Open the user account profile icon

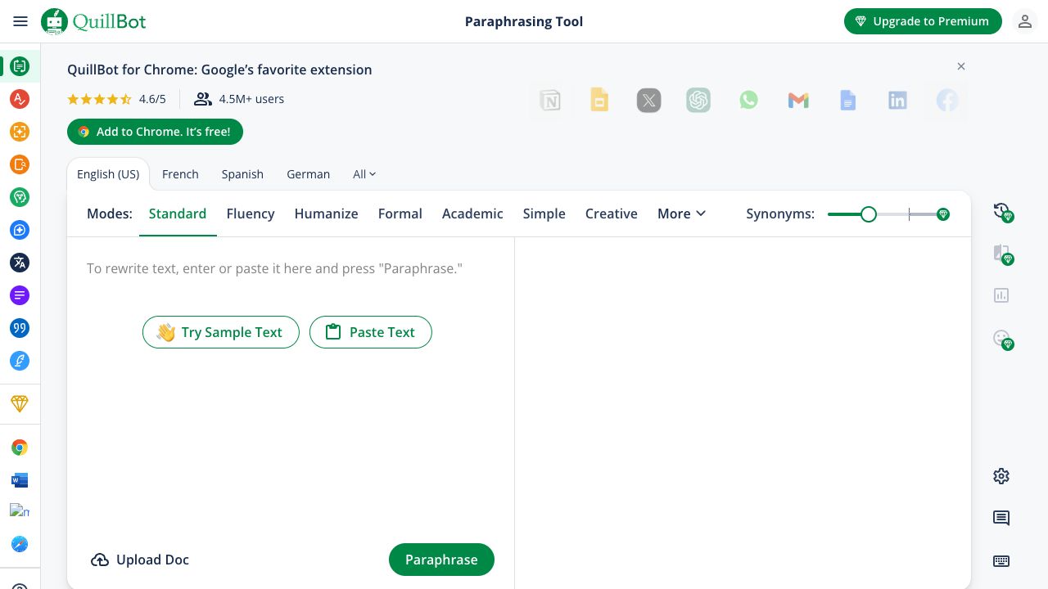(1024, 22)
